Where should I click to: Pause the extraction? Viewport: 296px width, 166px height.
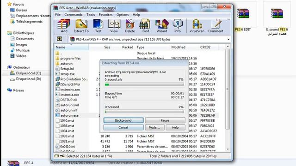pos(165,120)
